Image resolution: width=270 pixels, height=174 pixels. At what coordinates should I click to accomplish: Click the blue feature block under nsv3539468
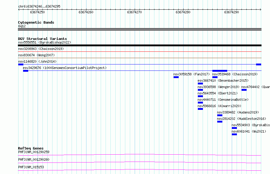(215, 77)
